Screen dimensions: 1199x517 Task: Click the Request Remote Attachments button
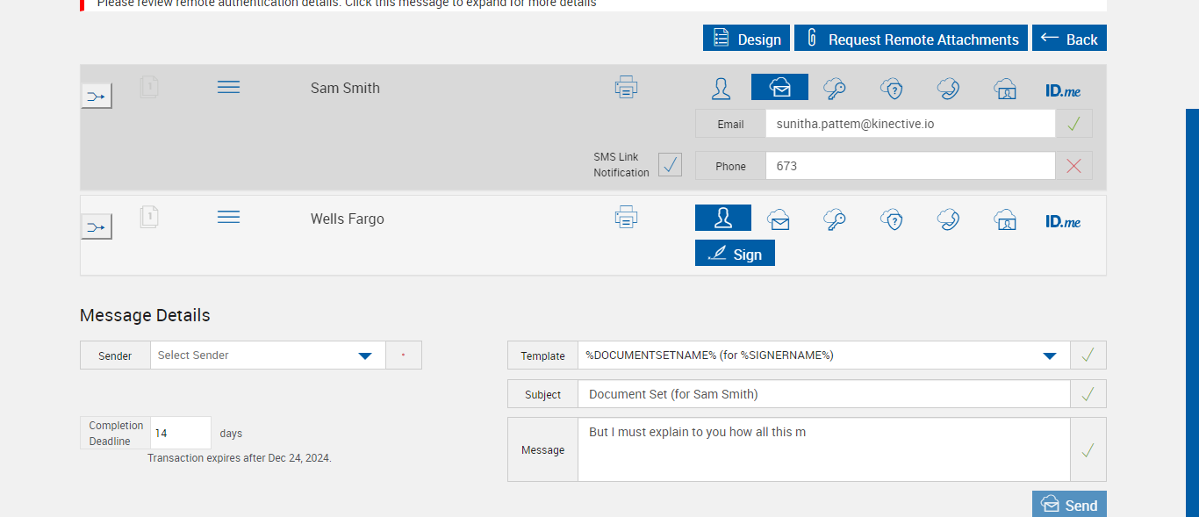click(911, 39)
